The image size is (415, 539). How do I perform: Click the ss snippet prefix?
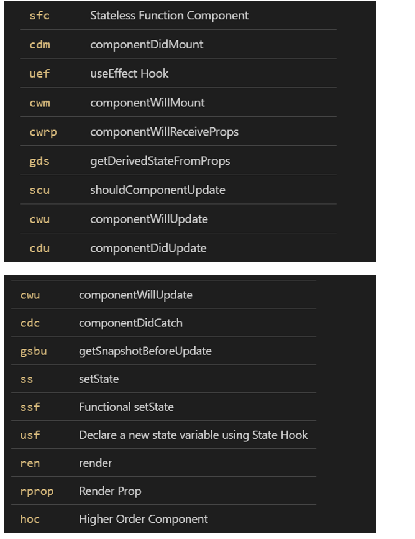click(x=27, y=379)
